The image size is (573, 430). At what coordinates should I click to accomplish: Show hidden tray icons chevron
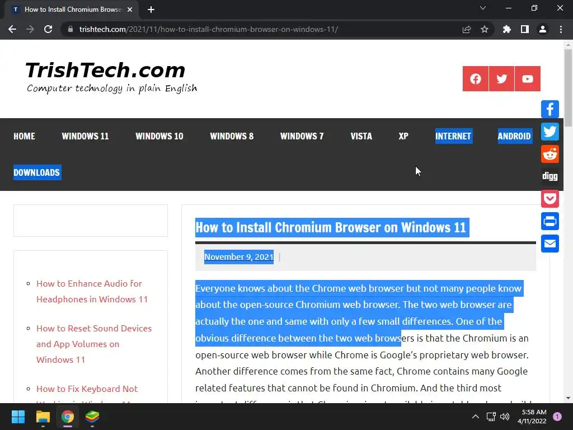click(x=476, y=417)
